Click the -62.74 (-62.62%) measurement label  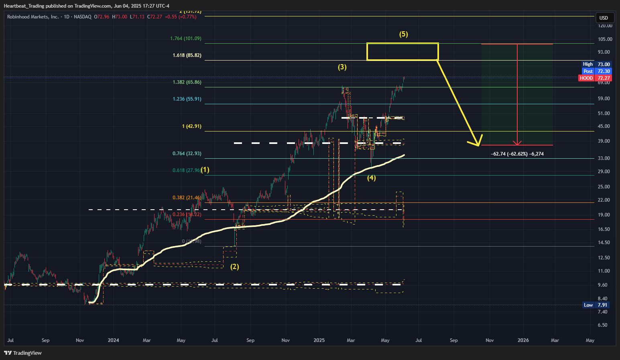pyautogui.click(x=517, y=154)
